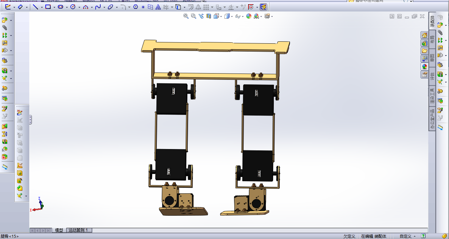The image size is (449, 239).
Task: Click 欠定义 status bar text
Action: (x=349, y=236)
